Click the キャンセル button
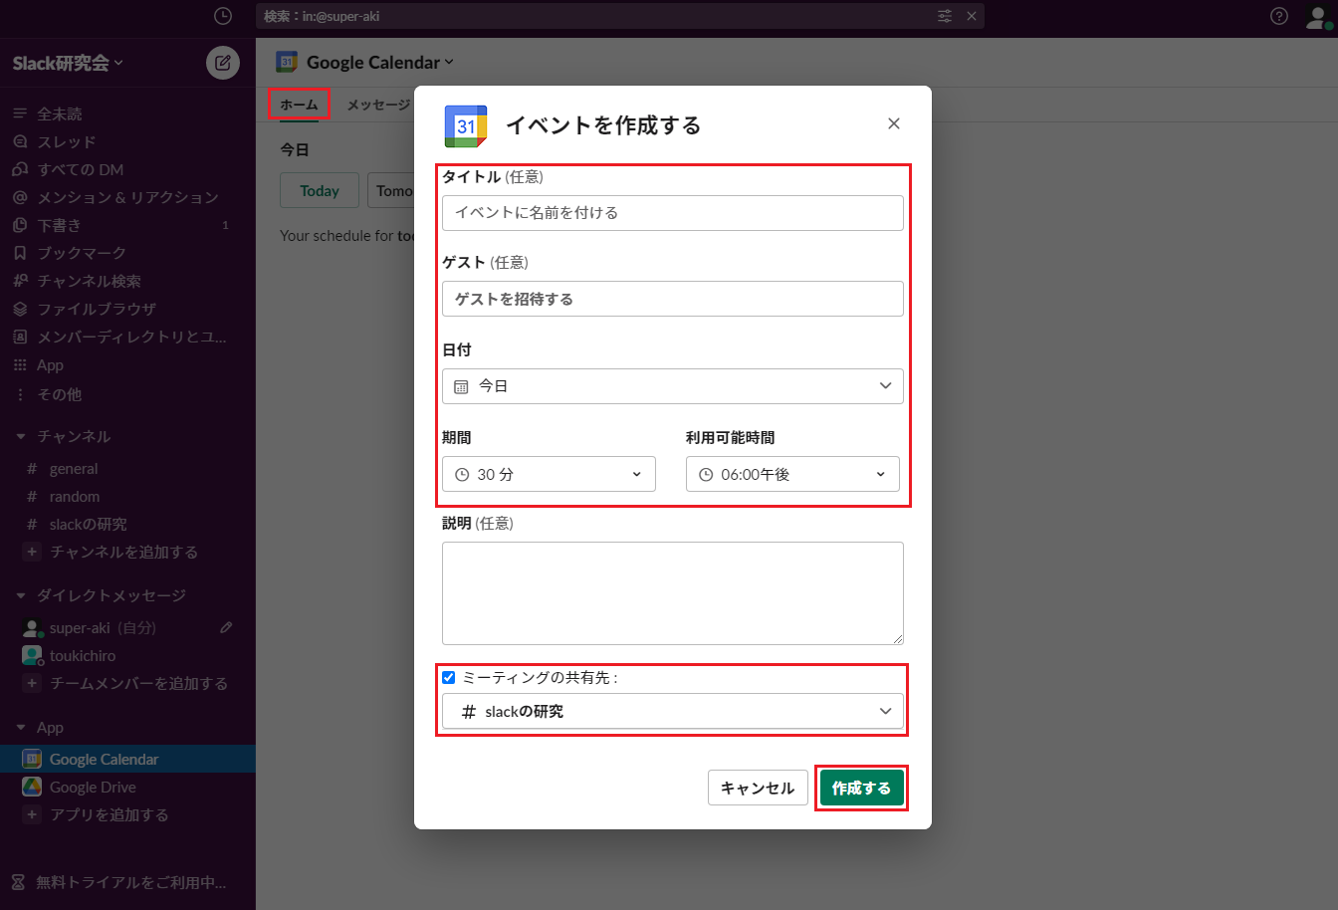This screenshot has height=910, width=1338. (x=757, y=789)
